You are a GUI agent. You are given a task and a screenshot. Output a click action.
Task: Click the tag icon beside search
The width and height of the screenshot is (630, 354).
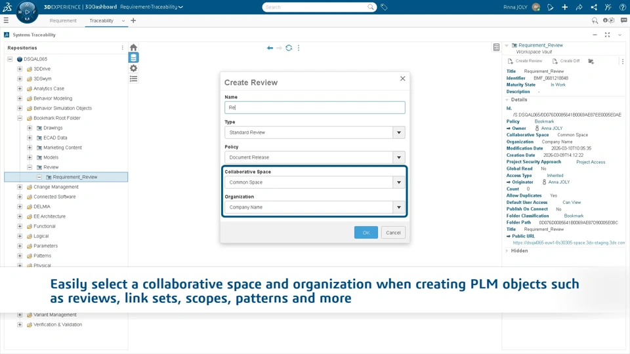click(384, 7)
